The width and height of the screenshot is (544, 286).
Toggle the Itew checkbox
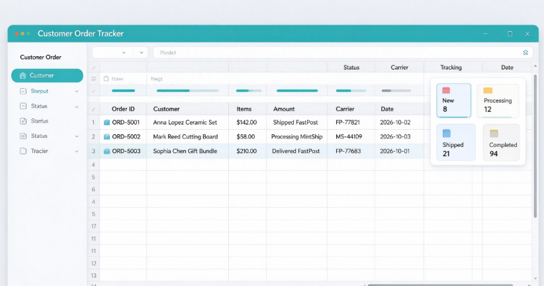(x=106, y=79)
